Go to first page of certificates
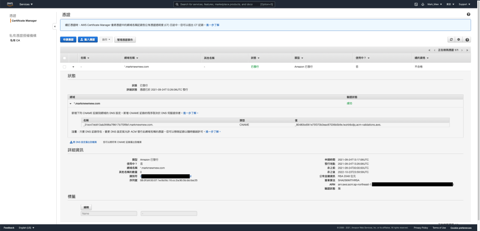Screen dimensions: 480x231 pos(430,50)
